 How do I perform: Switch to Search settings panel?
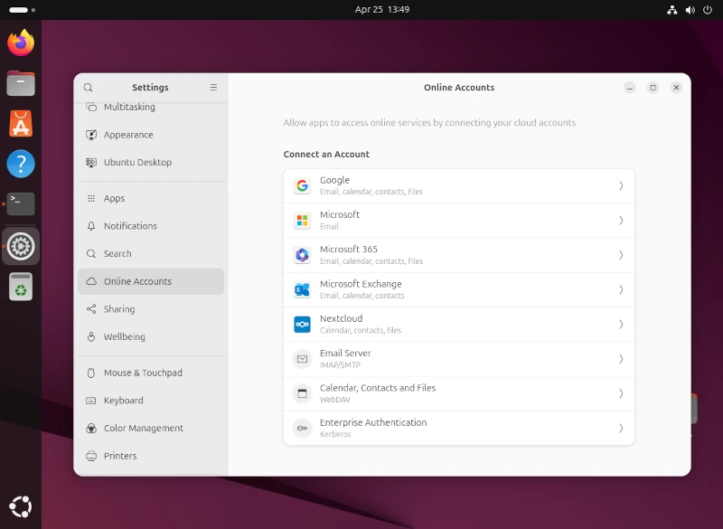[x=151, y=254]
